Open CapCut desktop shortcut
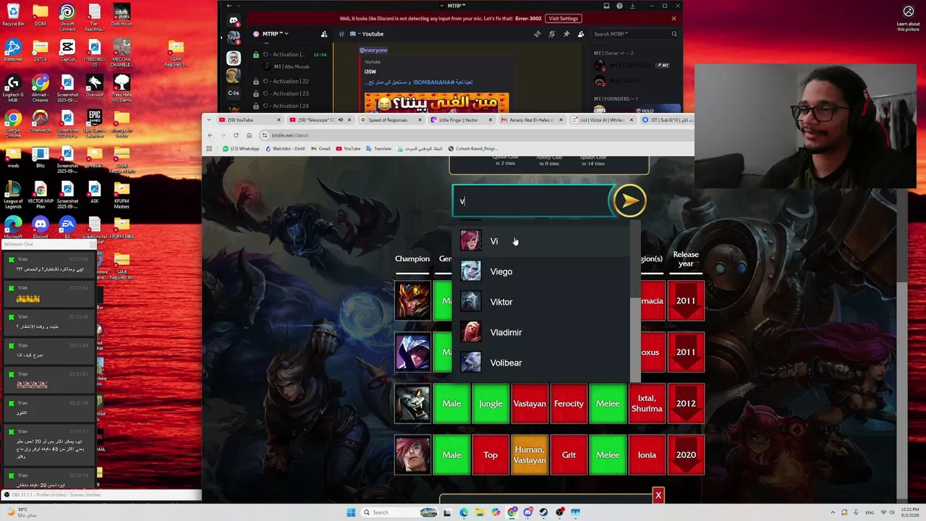Screen dimensions: 926x521 pos(67,51)
